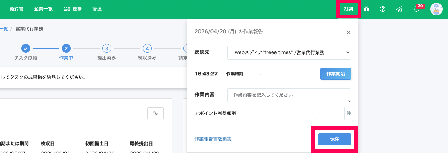Open the help question mark icon
Image resolution: width=448 pixels, height=153 pixels.
pos(383,9)
